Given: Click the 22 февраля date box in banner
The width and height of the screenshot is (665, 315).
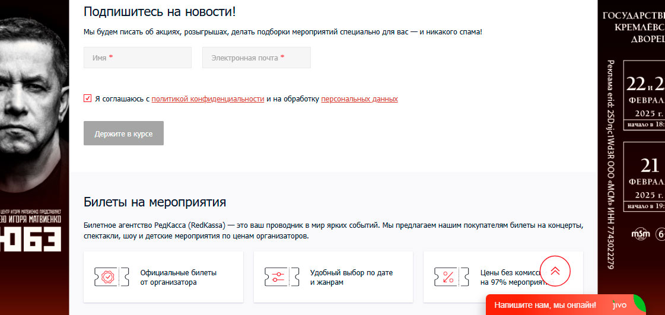Looking at the screenshot, I should (x=644, y=95).
